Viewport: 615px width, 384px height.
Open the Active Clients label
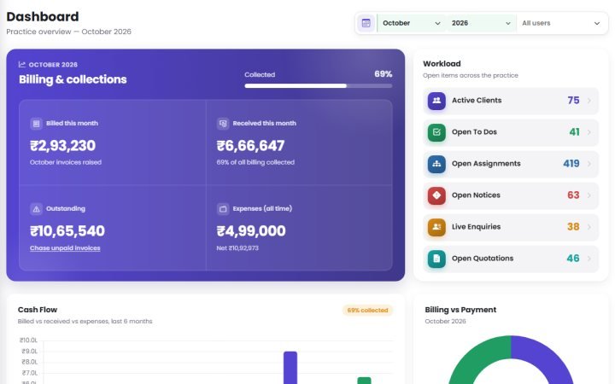477,101
